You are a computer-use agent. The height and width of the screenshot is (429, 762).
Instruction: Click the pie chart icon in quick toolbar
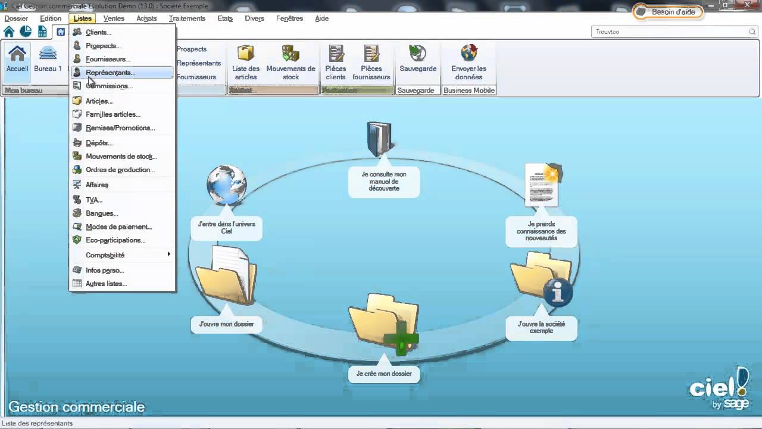pyautogui.click(x=26, y=32)
